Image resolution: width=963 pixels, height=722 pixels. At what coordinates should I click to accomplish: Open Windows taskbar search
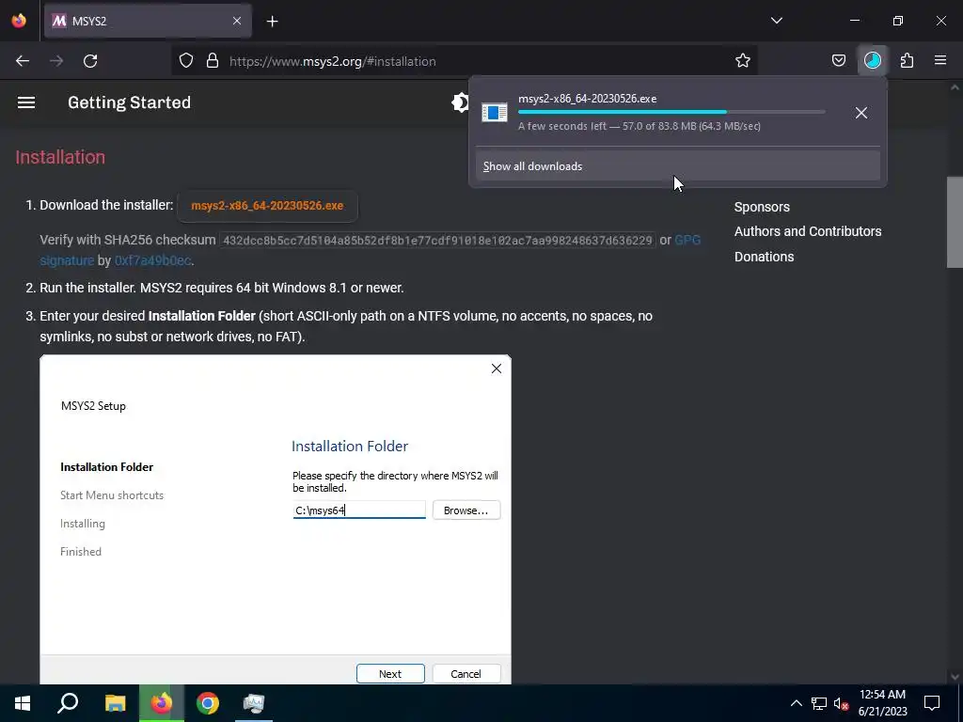point(68,703)
